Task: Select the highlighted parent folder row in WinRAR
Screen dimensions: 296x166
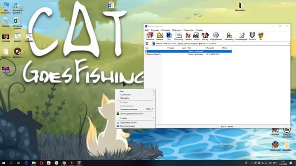Action: point(188,51)
